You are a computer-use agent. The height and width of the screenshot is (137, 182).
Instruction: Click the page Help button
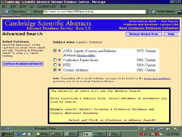[171, 34]
